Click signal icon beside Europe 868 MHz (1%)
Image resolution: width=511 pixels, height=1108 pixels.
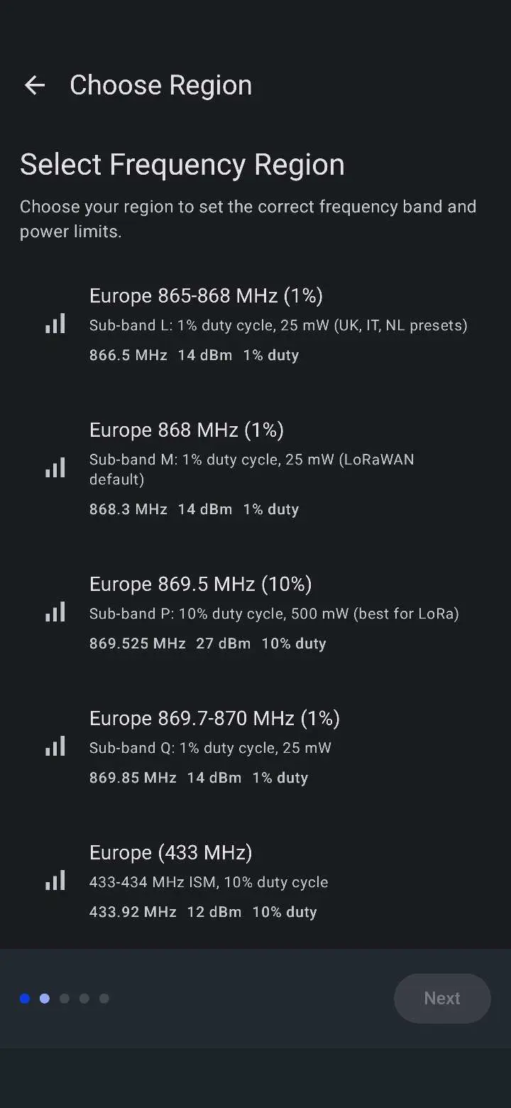point(55,468)
